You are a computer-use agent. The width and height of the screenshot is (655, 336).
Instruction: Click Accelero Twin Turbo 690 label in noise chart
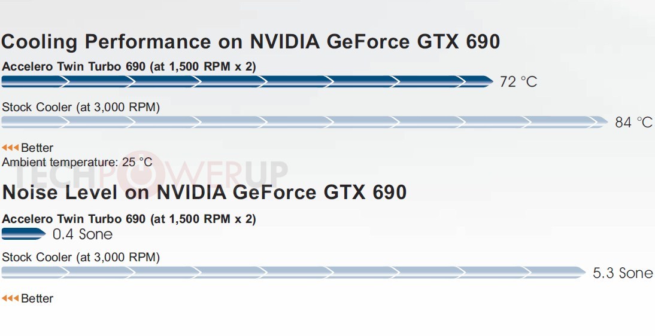pyautogui.click(x=129, y=219)
